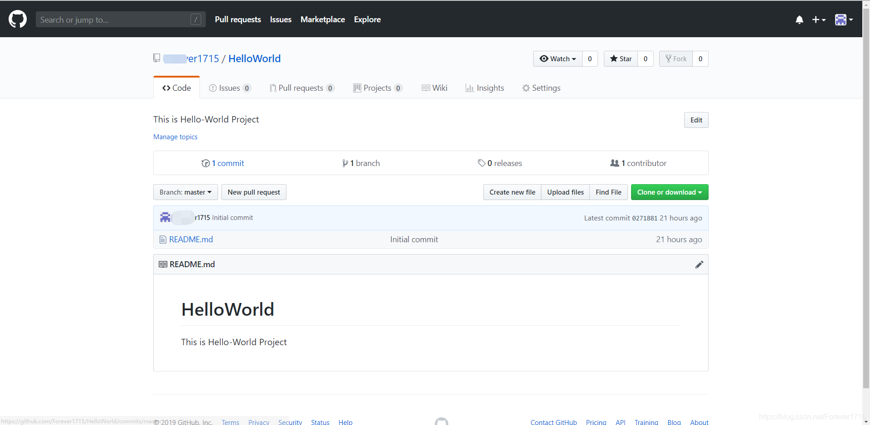
Task: View the 0 releases link
Action: [500, 163]
